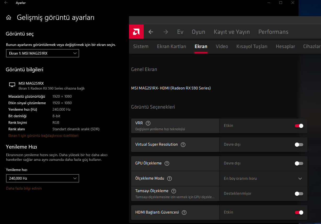Click the back arrow in AMD Software
The width and height of the screenshot is (321, 224).
(151, 32)
